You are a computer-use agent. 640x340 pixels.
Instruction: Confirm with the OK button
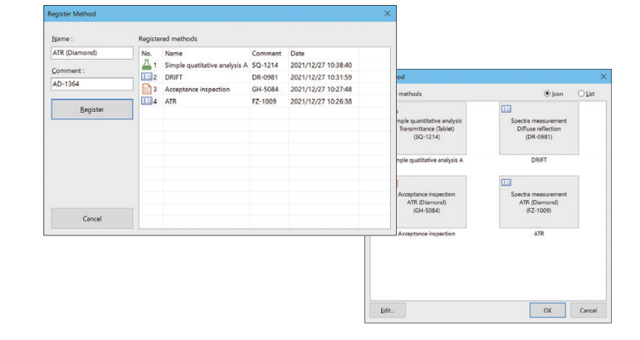(546, 310)
